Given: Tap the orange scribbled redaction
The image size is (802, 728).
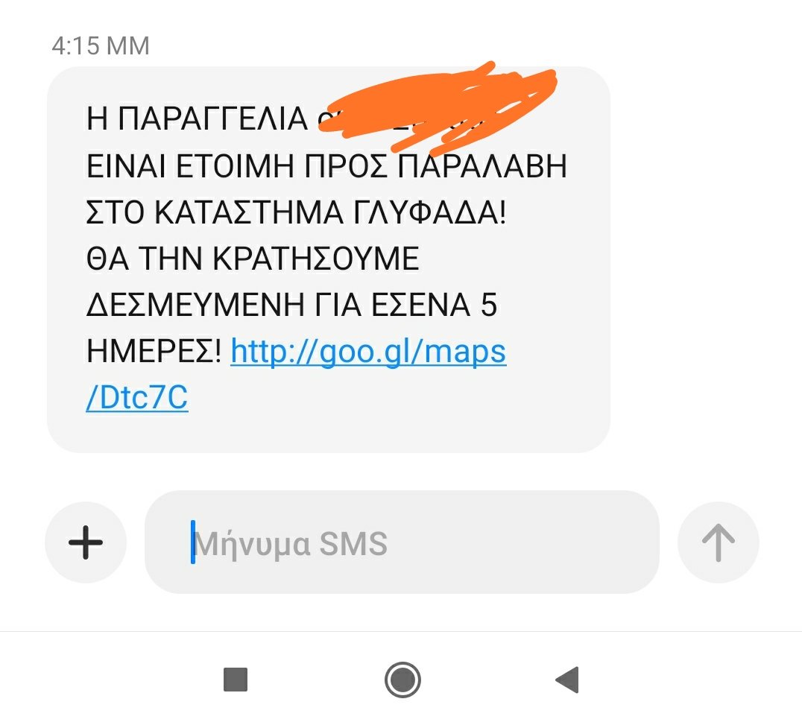Looking at the screenshot, I should 438,108.
